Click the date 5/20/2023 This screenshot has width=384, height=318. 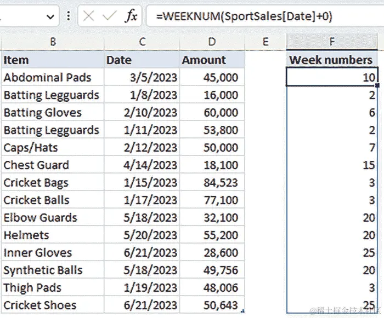pos(142,235)
